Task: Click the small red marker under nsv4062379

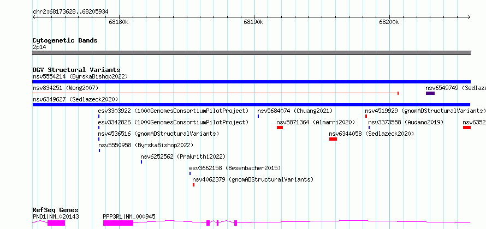Action: (x=193, y=185)
